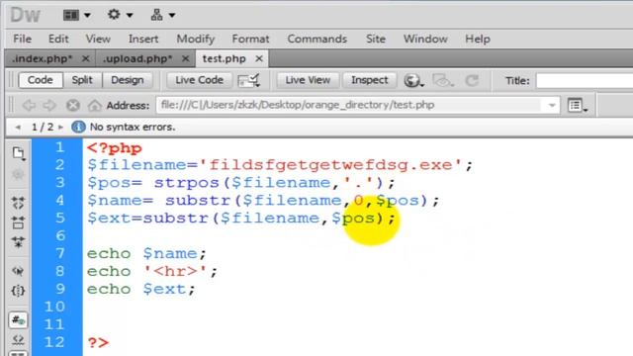Select the test.php document tab
This screenshot has width=633, height=356.
pyautogui.click(x=225, y=59)
